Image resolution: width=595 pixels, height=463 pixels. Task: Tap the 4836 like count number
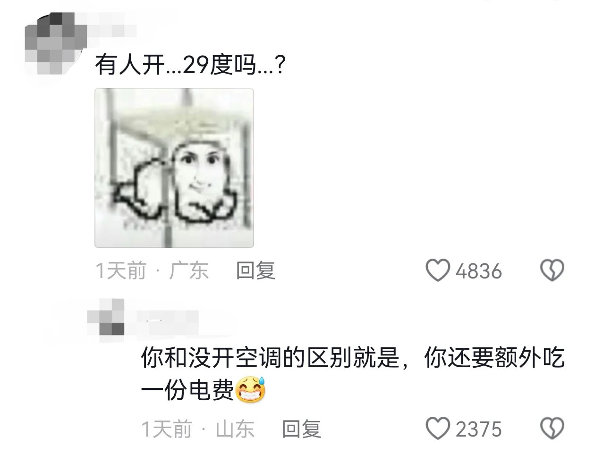tap(478, 271)
